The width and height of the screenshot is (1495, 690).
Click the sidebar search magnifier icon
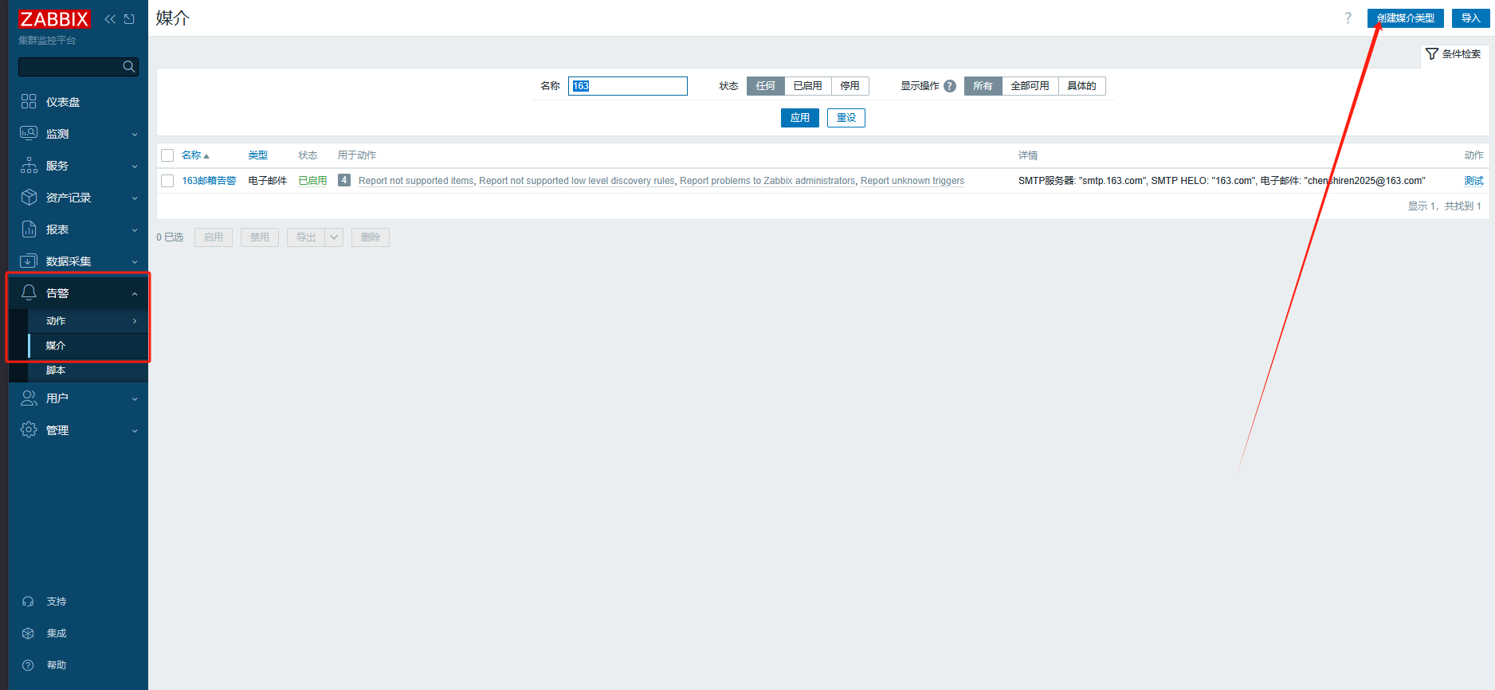pos(129,67)
